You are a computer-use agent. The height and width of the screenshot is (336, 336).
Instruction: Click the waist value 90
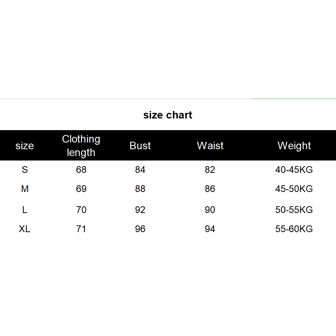tap(210, 210)
